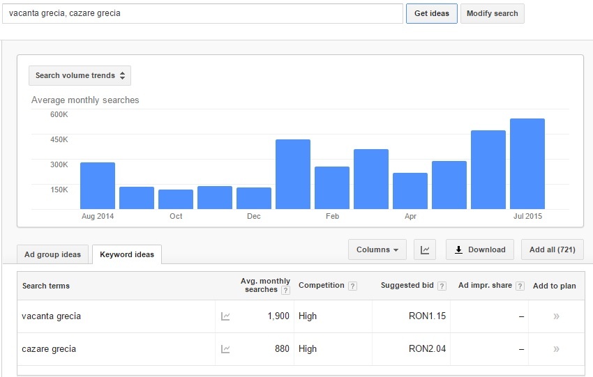Open help icon next to Suggested bid
Viewport: 593px width, 377px height.
(x=442, y=286)
